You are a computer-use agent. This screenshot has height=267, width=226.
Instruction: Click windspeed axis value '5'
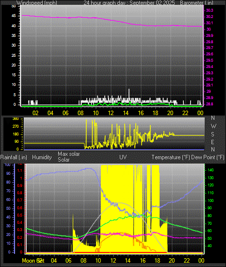(15, 95)
